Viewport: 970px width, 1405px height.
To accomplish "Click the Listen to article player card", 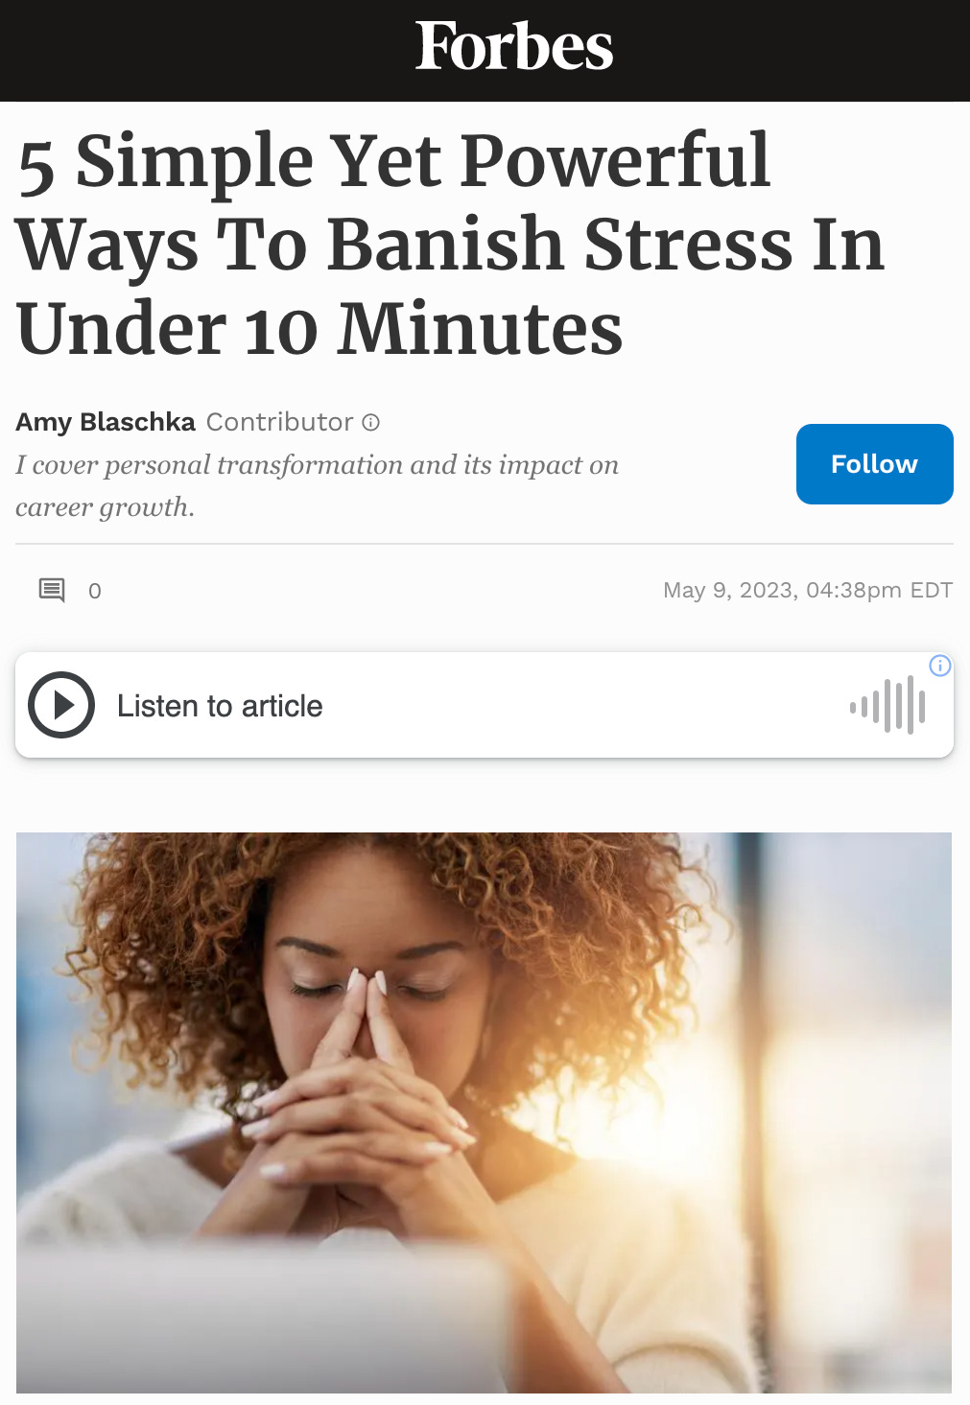I will (485, 705).
